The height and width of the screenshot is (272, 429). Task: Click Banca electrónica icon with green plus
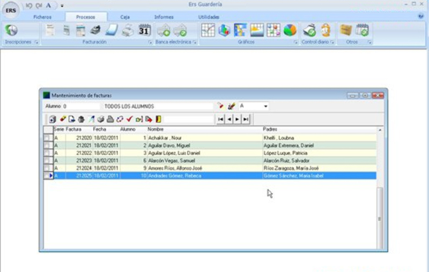pyautogui.click(x=164, y=30)
